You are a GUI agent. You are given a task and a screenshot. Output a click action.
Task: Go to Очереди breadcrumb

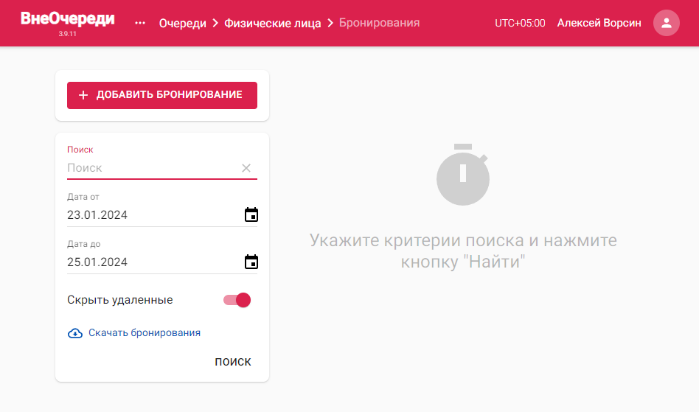tap(182, 23)
